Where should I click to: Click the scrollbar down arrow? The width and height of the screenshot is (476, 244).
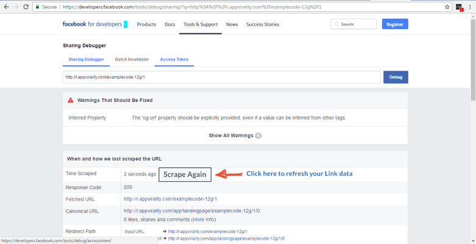pyautogui.click(x=473, y=241)
